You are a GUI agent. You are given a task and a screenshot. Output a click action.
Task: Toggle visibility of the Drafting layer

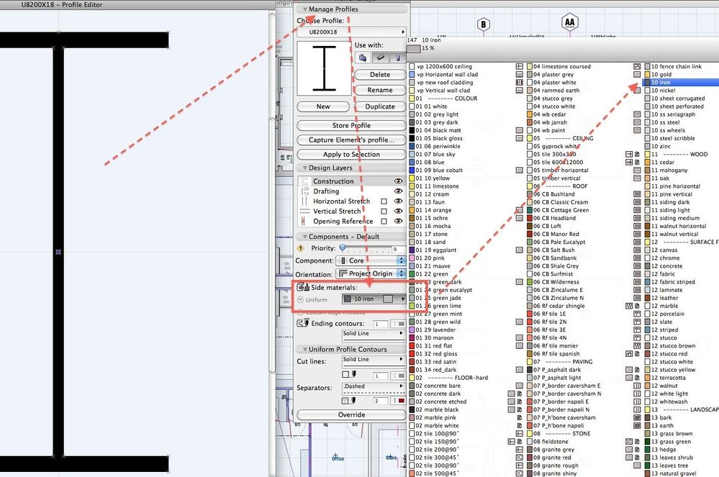point(398,191)
